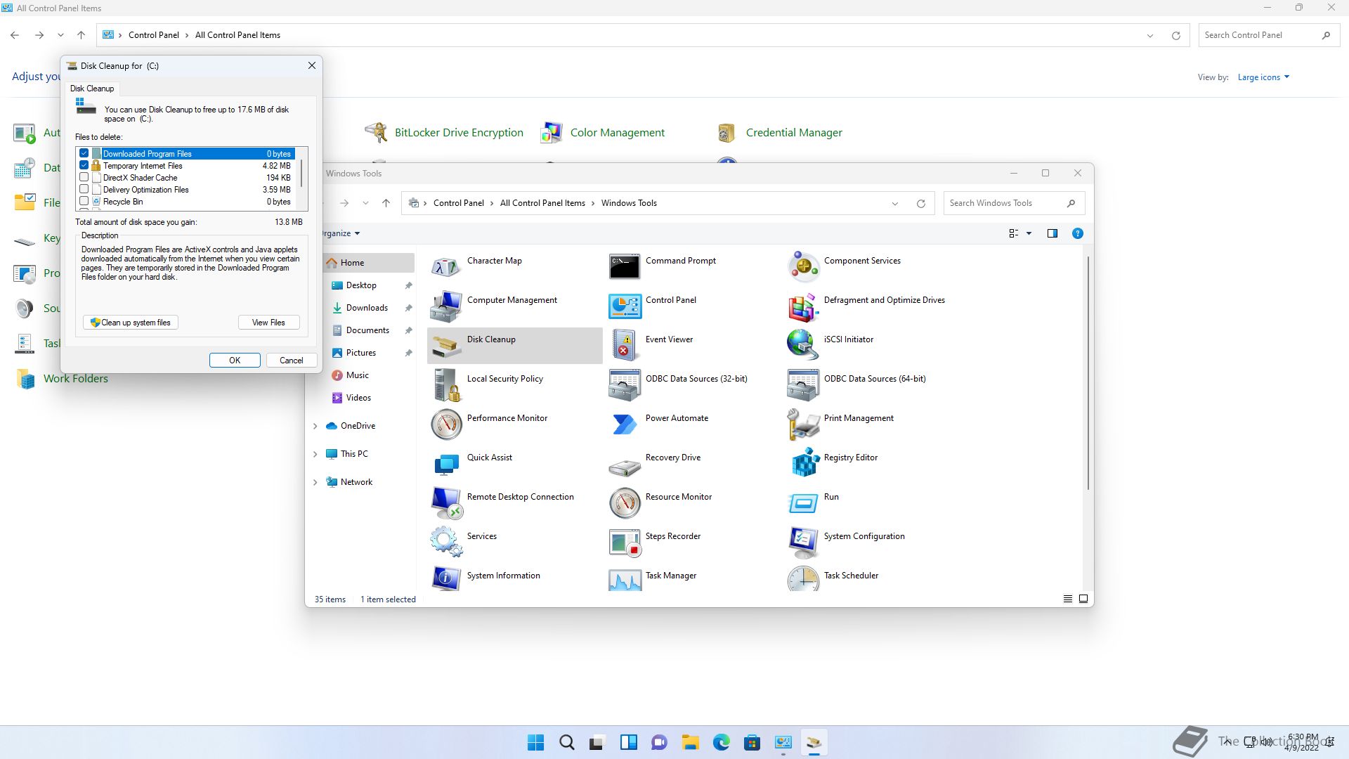Click Cancel in Disk Cleanup dialog
Image resolution: width=1349 pixels, height=759 pixels.
click(x=292, y=361)
